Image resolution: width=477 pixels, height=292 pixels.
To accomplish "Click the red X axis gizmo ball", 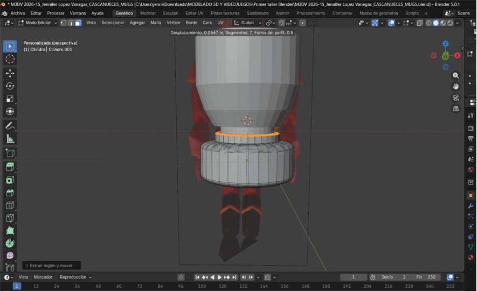I will click(x=457, y=55).
